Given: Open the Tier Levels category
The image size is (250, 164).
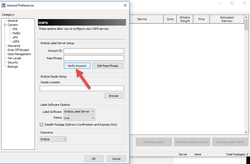Looking at the screenshot, I should pyautogui.click(x=14, y=58).
